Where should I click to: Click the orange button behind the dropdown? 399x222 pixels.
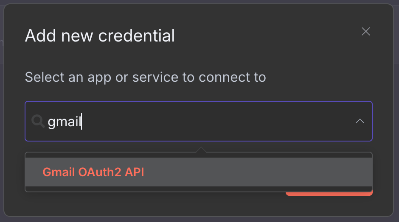coord(329,194)
